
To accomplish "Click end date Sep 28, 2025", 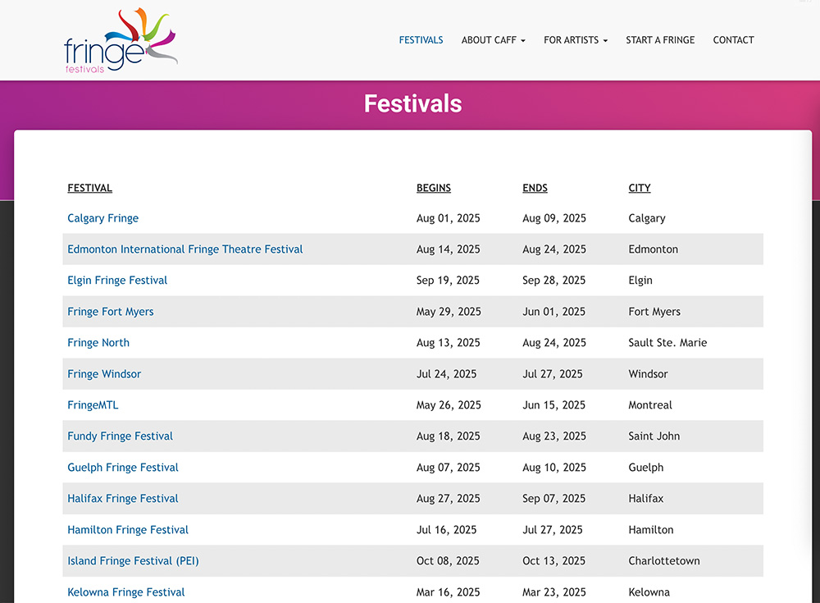I will coord(553,281).
